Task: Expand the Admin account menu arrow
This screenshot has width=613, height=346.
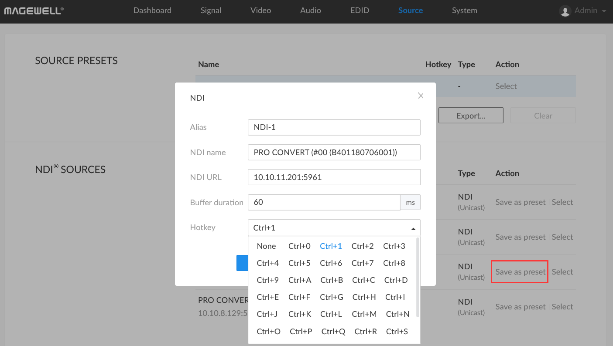Action: (604, 11)
